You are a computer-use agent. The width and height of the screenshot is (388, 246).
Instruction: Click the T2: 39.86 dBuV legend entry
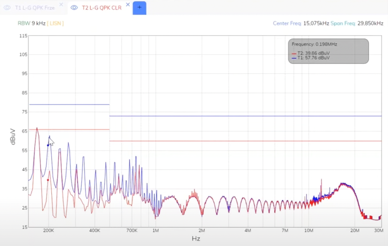[x=310, y=53]
